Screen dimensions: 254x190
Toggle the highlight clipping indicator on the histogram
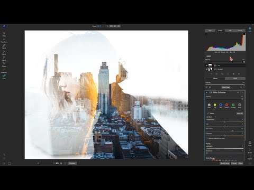pyautogui.click(x=244, y=34)
